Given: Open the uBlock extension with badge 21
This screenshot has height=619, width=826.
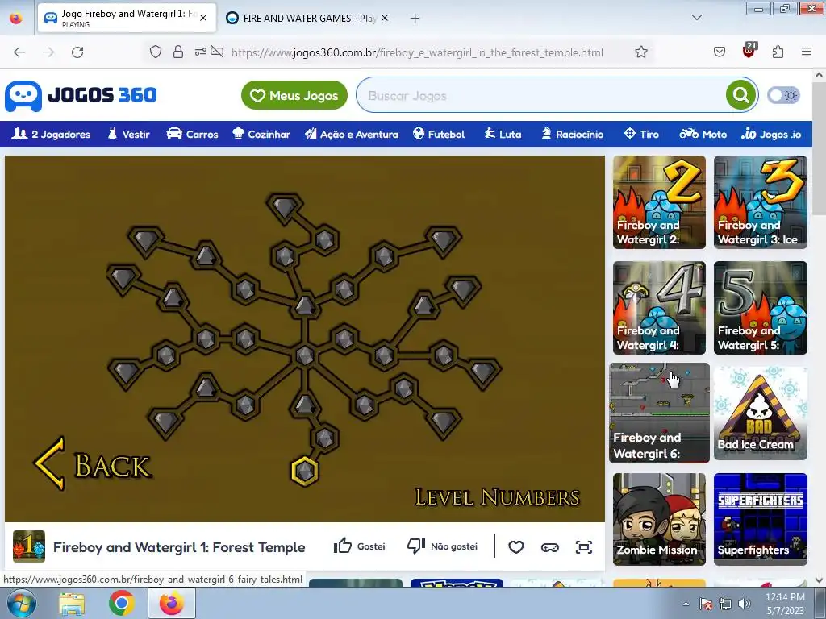Looking at the screenshot, I should tap(749, 51).
